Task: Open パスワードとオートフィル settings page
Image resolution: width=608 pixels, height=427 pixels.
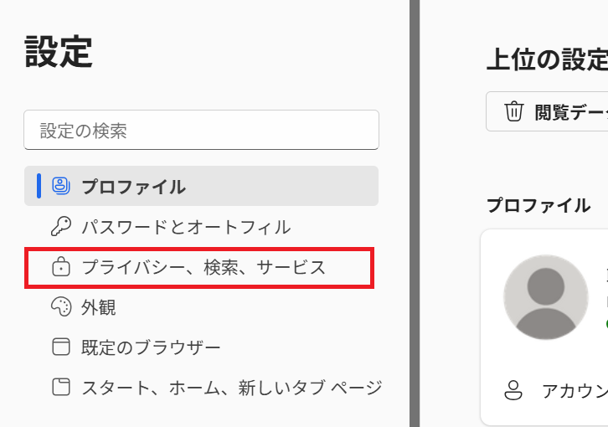Action: (x=186, y=227)
